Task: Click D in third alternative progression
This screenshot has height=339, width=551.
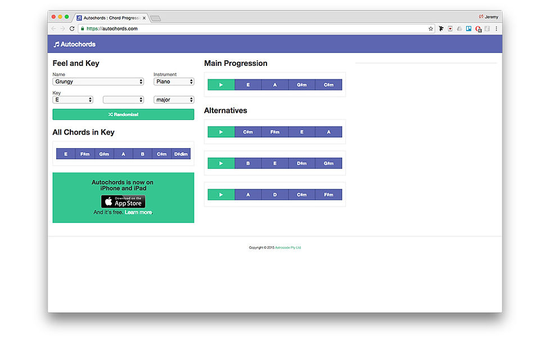Action: pos(275,195)
